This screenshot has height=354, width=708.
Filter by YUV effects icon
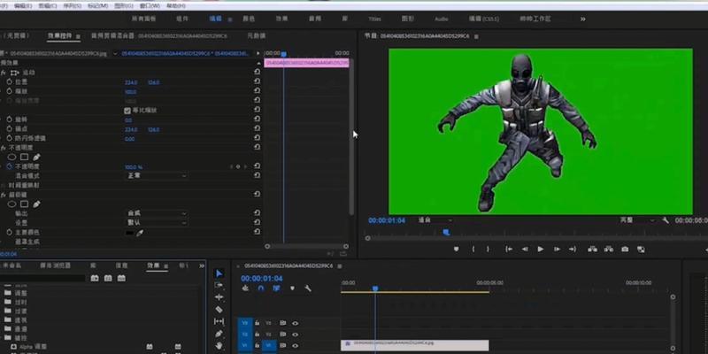point(121,278)
